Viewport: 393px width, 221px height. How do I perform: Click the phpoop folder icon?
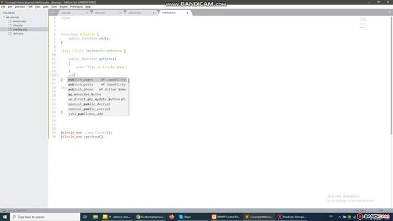click(7, 17)
